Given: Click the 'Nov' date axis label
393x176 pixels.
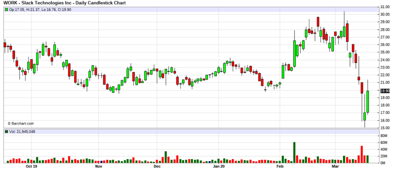Looking at the screenshot, I should [x=99, y=166].
